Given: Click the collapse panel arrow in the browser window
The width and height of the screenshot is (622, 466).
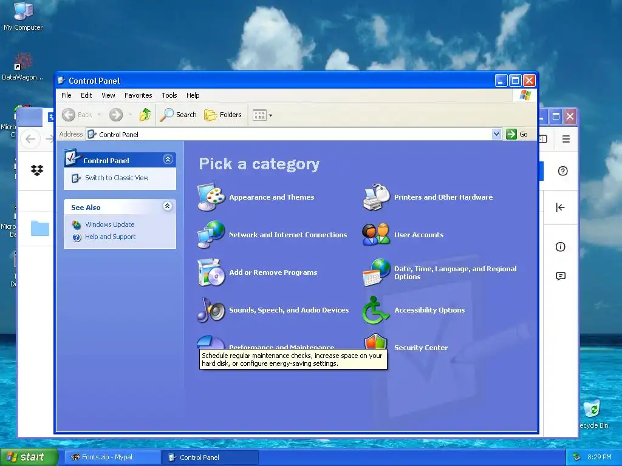Looking at the screenshot, I should coord(560,208).
